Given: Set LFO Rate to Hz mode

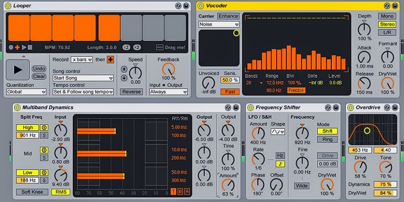Looking at the screenshot, I should point(280,156).
